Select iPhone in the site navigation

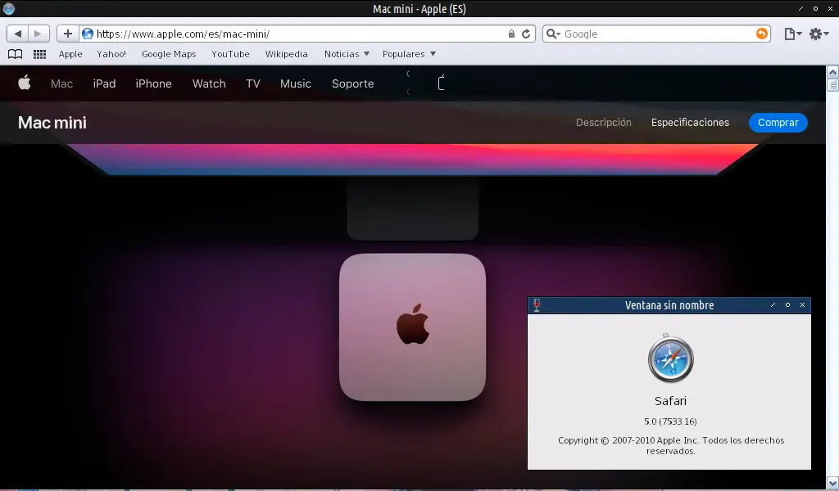pyautogui.click(x=153, y=83)
